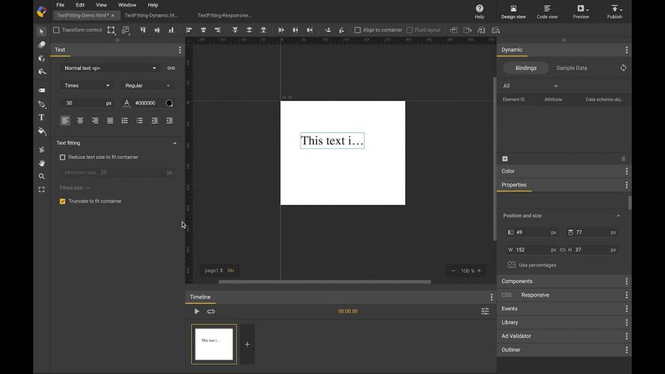Viewport: 665px width, 374px height.
Task: Add a new binding with plus icon
Action: 505,158
